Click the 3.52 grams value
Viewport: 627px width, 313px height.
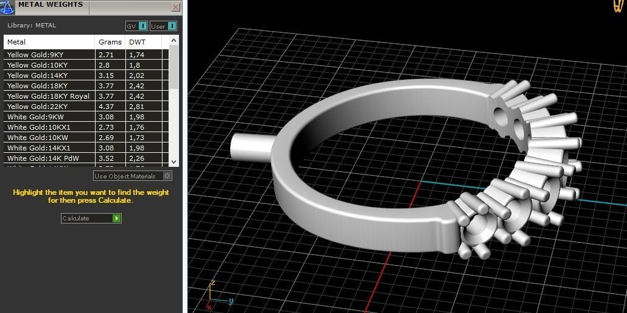106,158
